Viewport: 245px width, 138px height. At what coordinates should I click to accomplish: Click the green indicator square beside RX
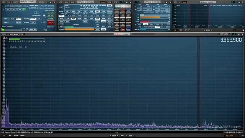[x=24, y=9]
